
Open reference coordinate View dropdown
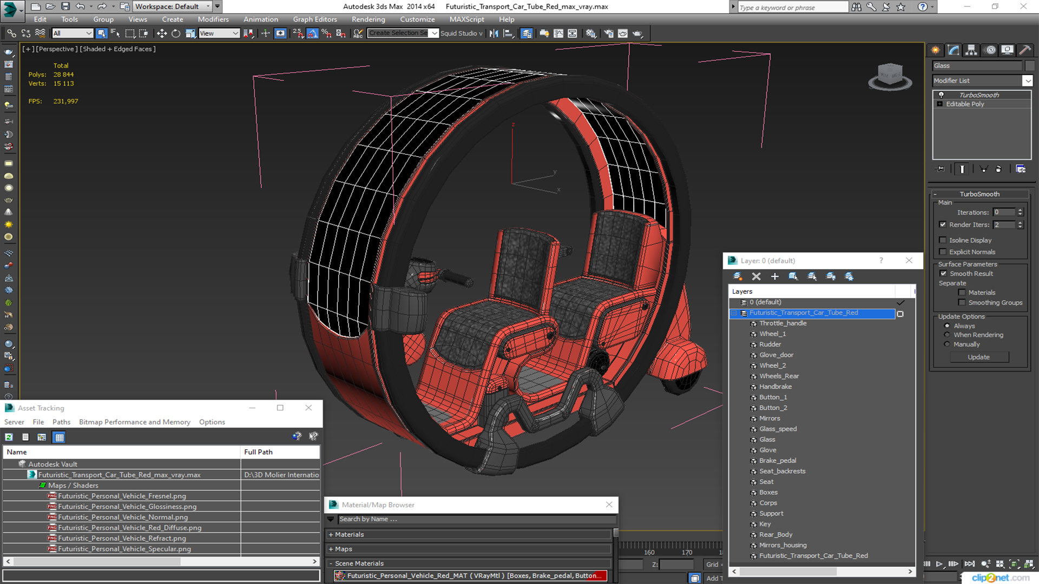click(x=219, y=34)
